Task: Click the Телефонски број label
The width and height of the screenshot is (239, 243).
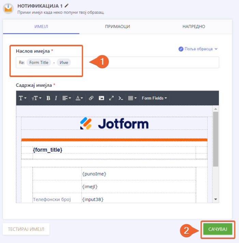Action: 52,199
